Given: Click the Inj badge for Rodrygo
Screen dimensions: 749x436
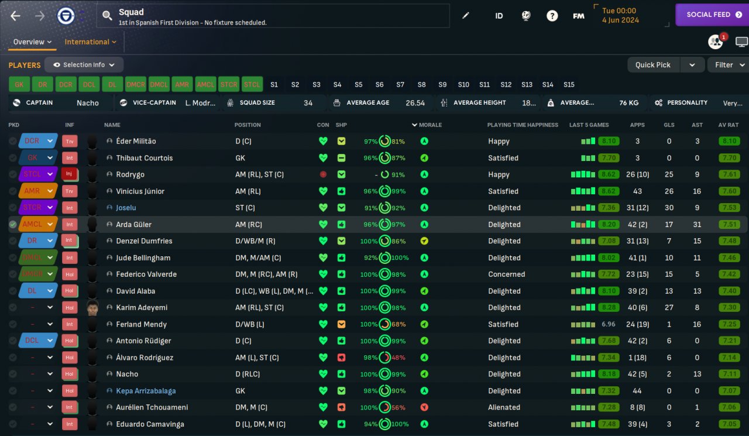Looking at the screenshot, I should click(x=70, y=174).
